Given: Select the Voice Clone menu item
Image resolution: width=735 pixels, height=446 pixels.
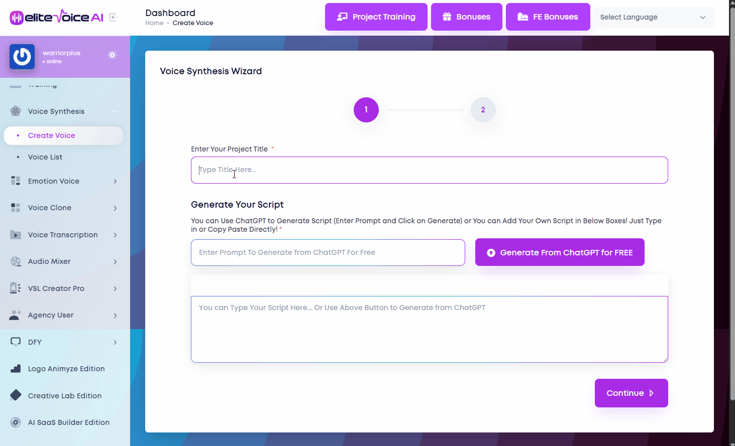Looking at the screenshot, I should pos(50,208).
